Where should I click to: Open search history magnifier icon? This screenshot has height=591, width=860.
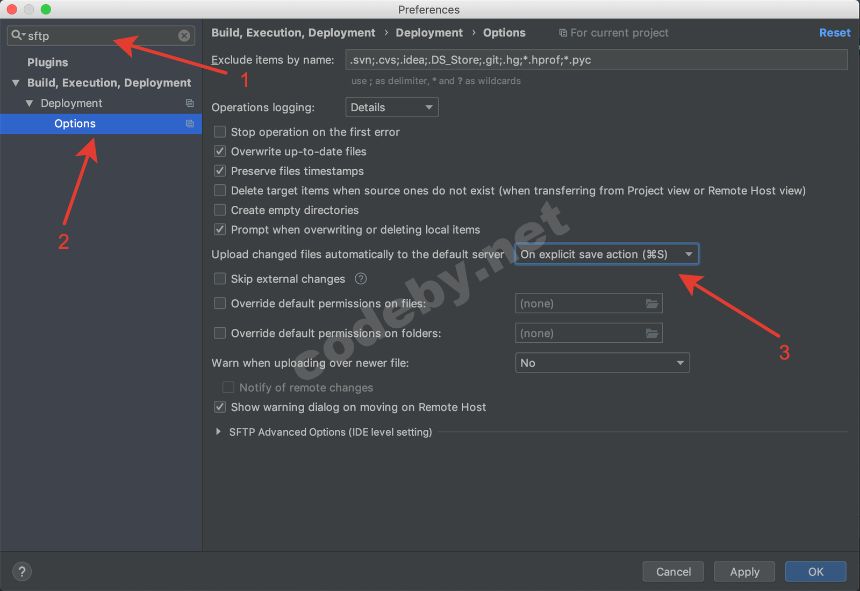pos(18,35)
